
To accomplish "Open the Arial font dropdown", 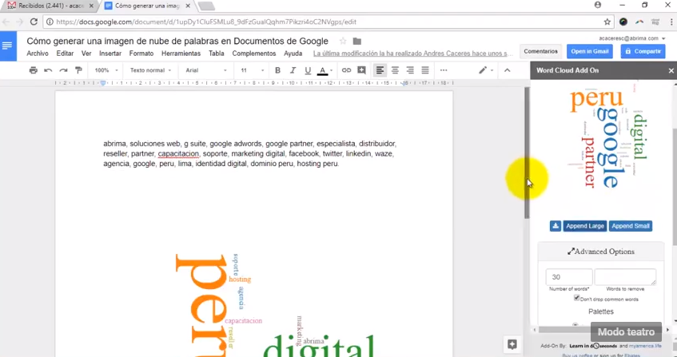I will [x=206, y=70].
